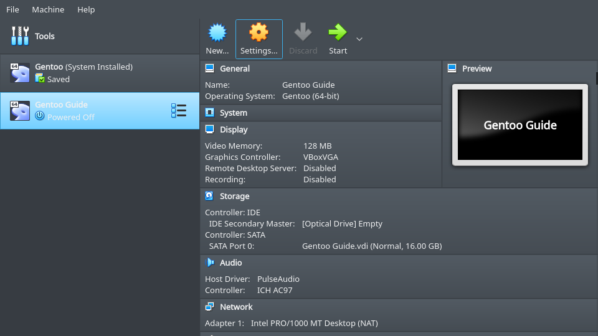
Task: Open the File menu
Action: coord(12,9)
